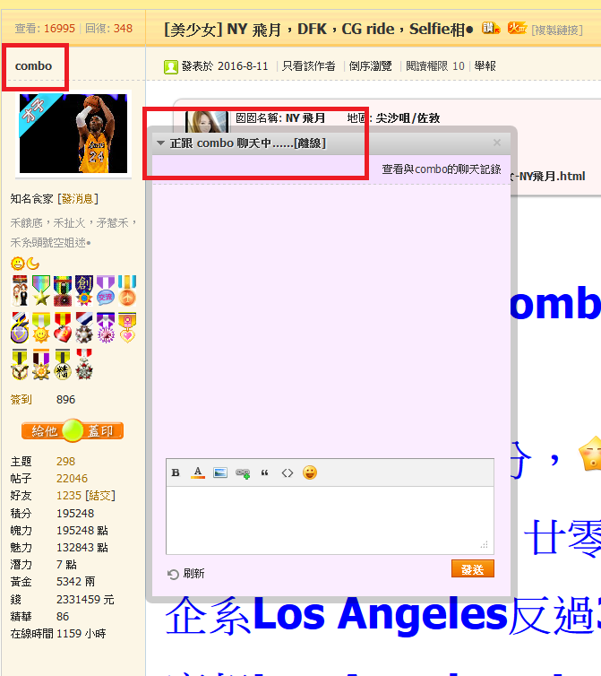Type in the chat message box

point(329,520)
